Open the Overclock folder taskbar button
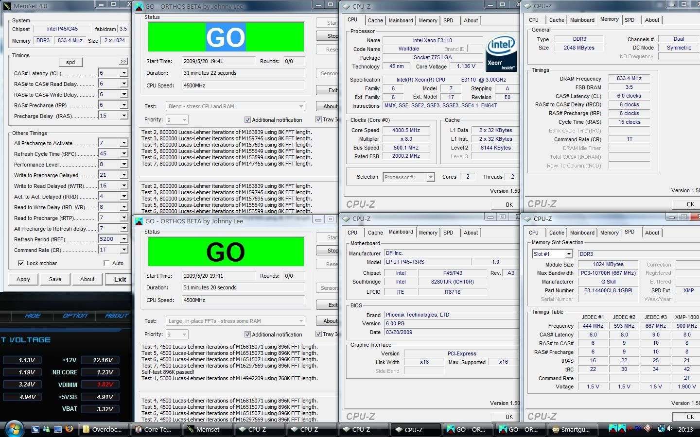The image size is (700, 437). 103,430
